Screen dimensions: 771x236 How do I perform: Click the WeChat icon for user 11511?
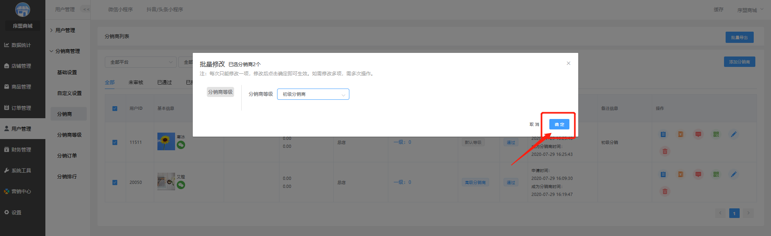tap(181, 145)
